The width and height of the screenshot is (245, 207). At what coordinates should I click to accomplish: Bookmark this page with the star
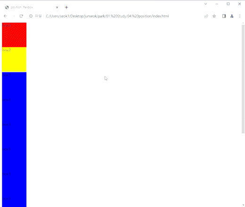click(214, 16)
